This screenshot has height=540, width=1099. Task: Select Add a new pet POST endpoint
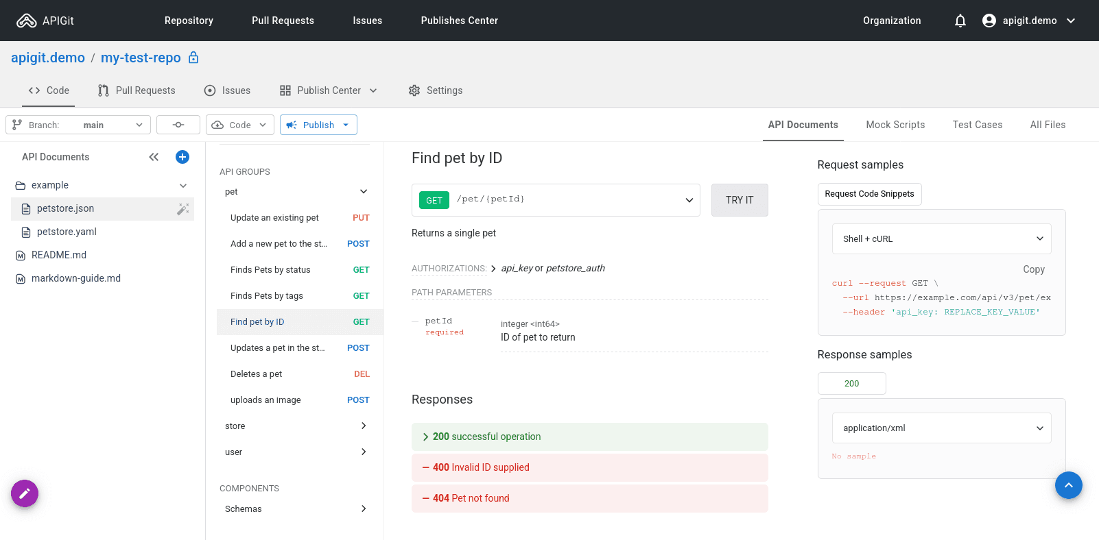300,244
